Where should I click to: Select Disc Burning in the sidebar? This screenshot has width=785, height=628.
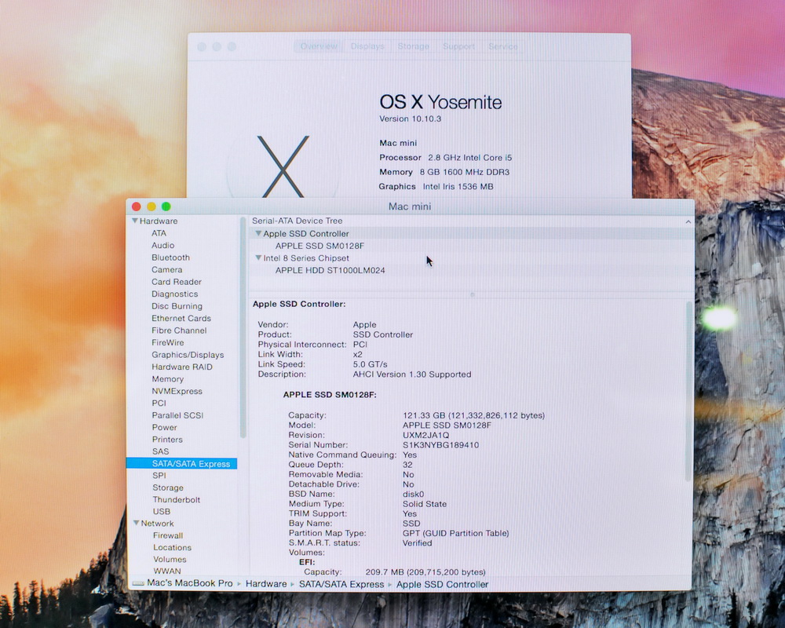point(177,306)
